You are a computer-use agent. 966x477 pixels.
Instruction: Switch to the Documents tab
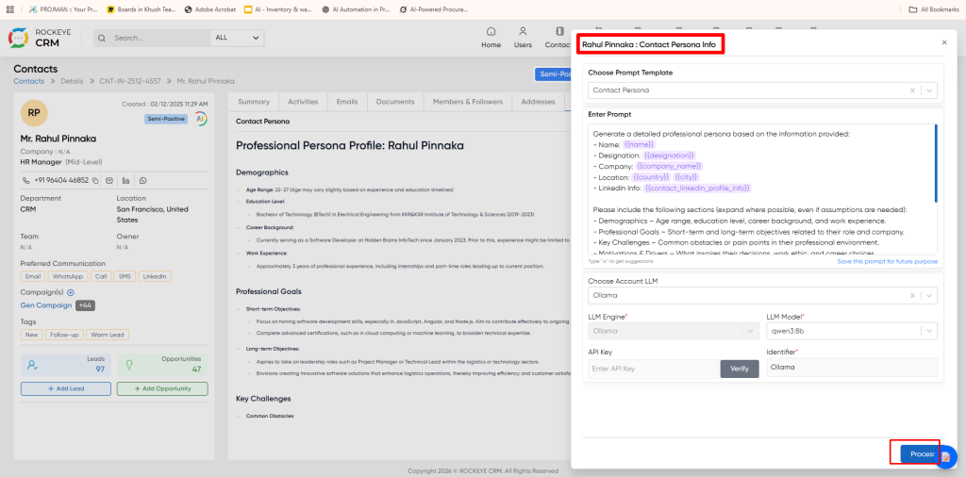[395, 102]
